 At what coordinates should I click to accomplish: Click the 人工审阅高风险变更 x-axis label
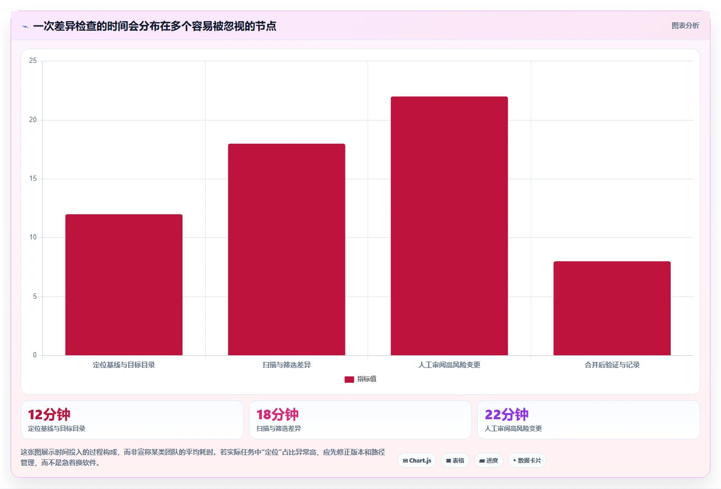tap(449, 365)
